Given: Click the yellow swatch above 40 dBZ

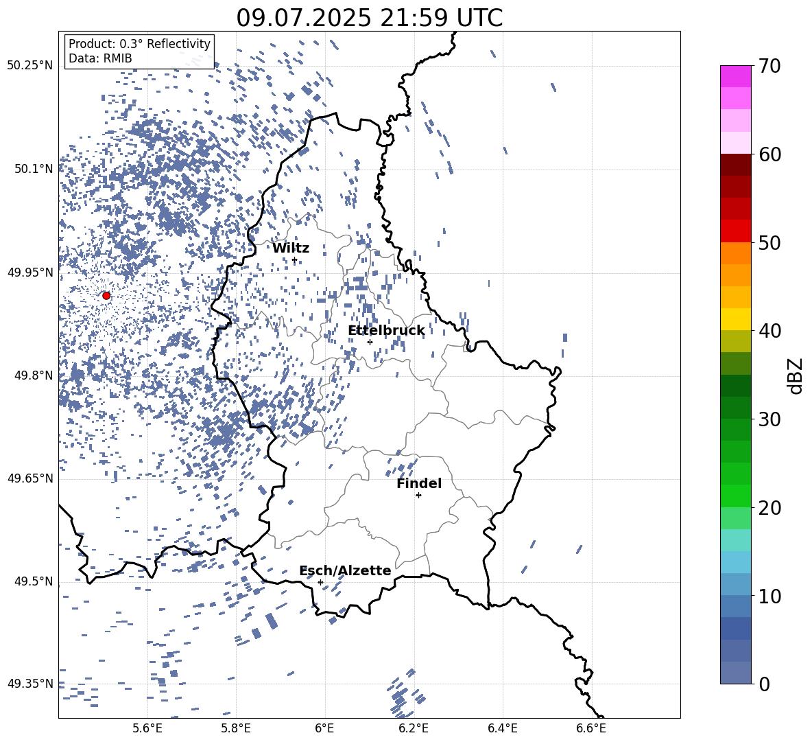Looking at the screenshot, I should coord(735,319).
